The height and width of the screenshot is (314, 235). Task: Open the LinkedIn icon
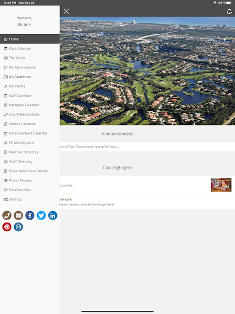[53, 215]
